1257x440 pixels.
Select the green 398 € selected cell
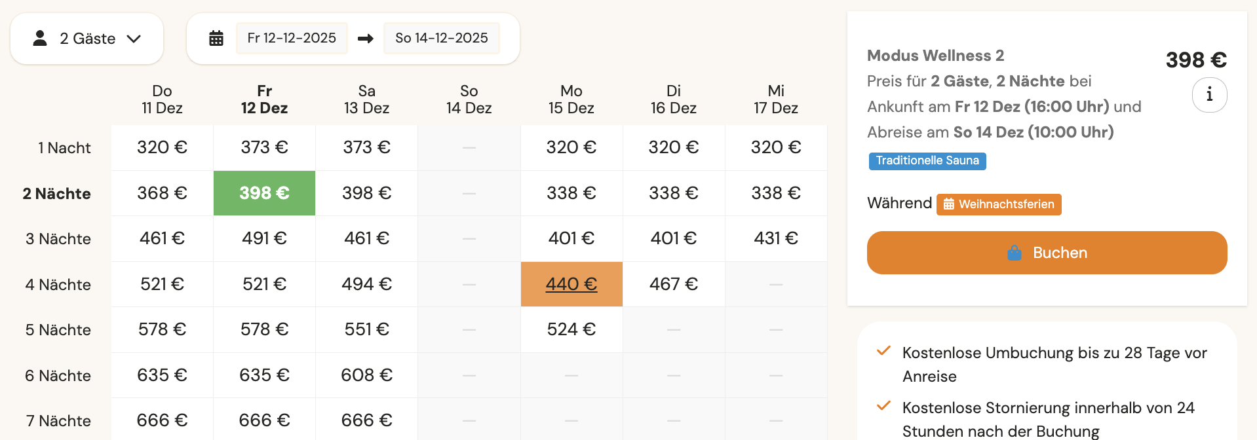pos(264,193)
